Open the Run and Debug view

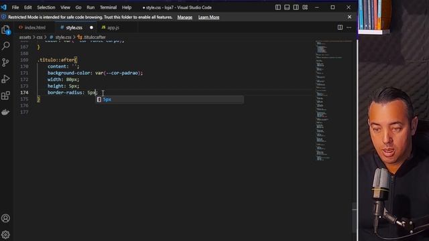tap(6, 79)
